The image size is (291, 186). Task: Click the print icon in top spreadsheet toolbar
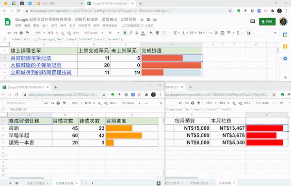pyautogui.click(x=21, y=33)
